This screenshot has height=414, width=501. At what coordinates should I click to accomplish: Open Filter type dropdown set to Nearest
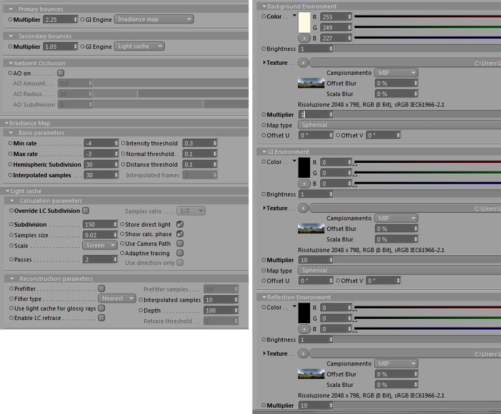coord(117,299)
